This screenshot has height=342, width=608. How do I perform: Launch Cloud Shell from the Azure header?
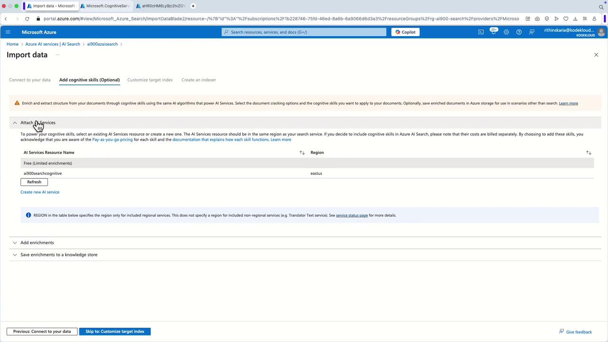(481, 32)
